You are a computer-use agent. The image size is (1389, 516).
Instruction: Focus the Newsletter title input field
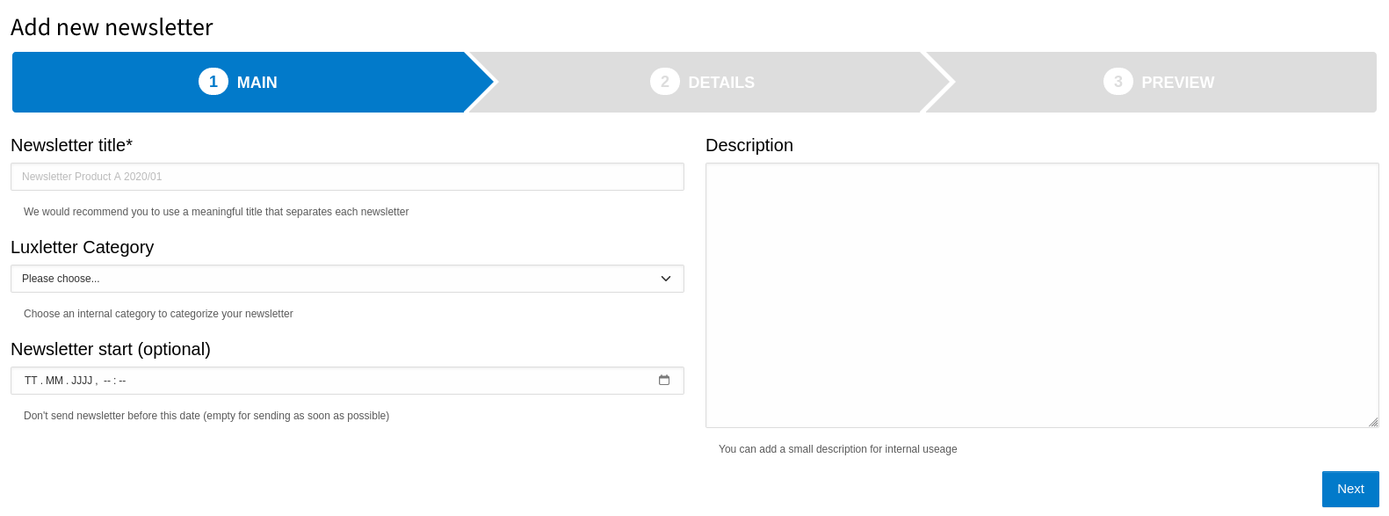(347, 177)
